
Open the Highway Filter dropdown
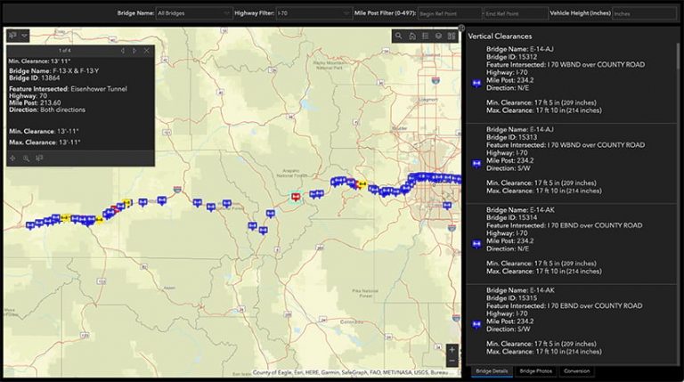[313, 13]
